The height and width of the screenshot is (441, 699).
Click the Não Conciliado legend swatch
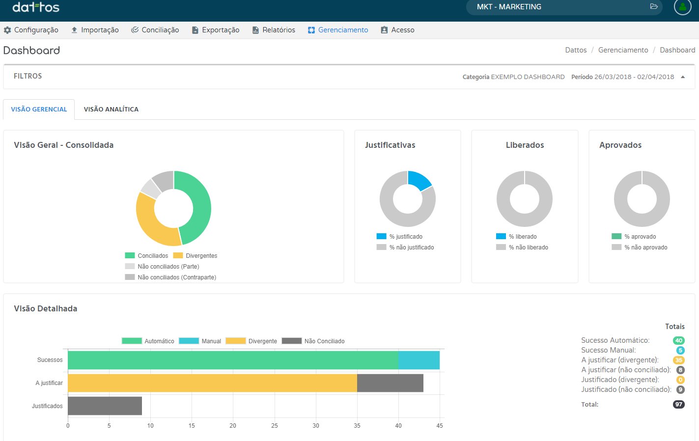292,341
